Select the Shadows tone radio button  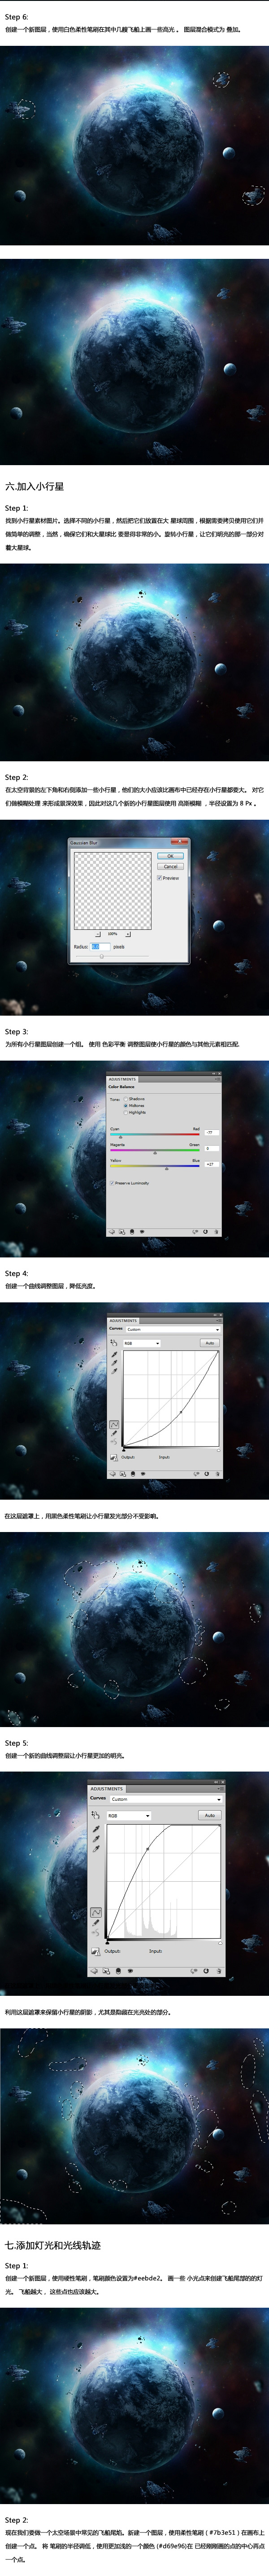(126, 1099)
